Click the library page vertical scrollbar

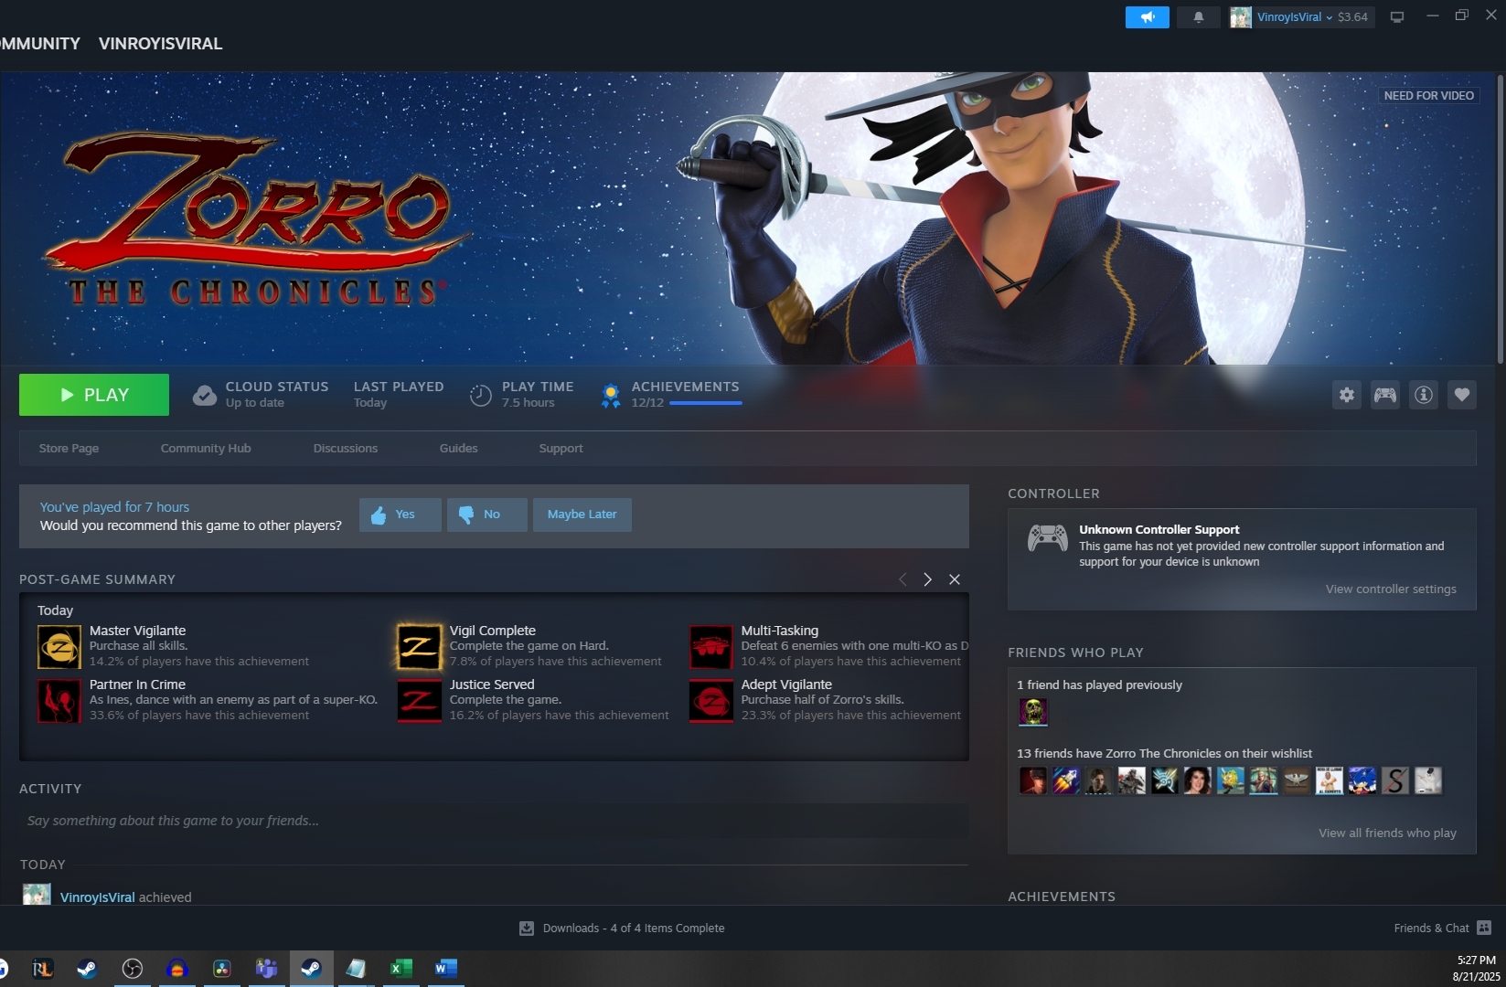click(x=1501, y=218)
